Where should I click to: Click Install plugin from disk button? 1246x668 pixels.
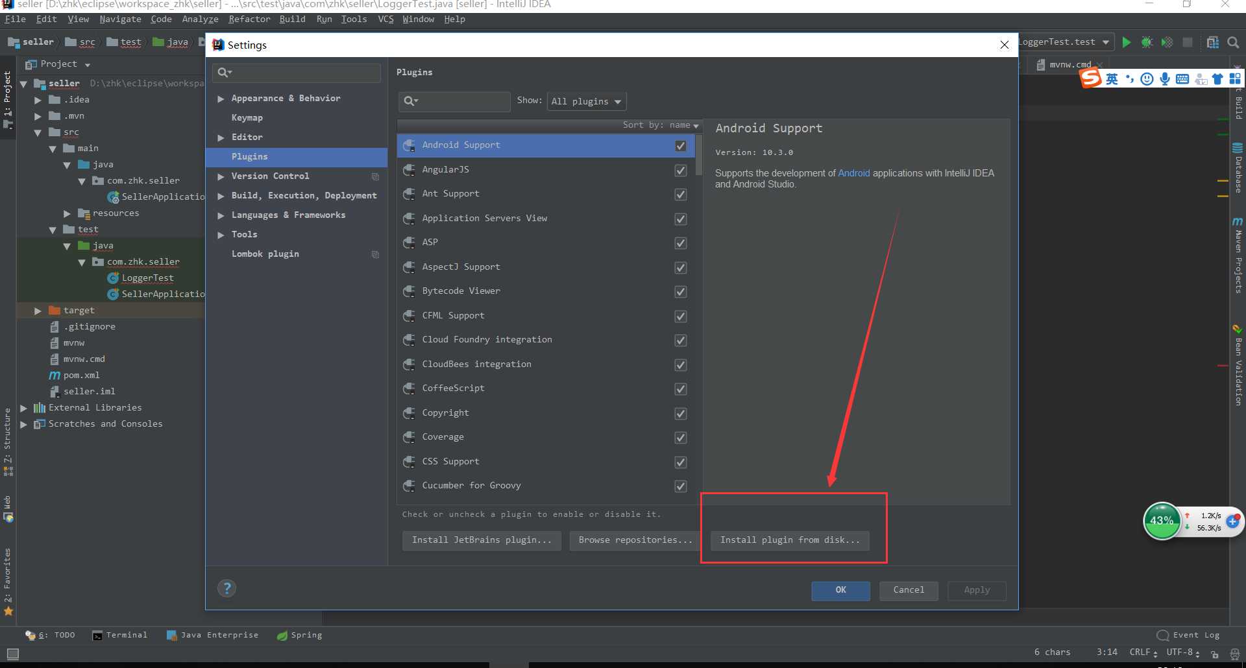click(790, 540)
